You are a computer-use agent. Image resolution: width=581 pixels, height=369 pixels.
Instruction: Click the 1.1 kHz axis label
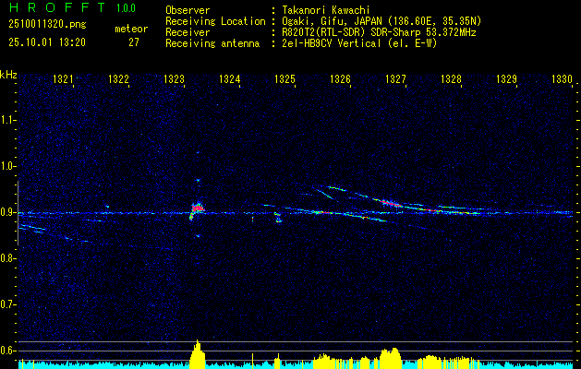click(x=7, y=120)
